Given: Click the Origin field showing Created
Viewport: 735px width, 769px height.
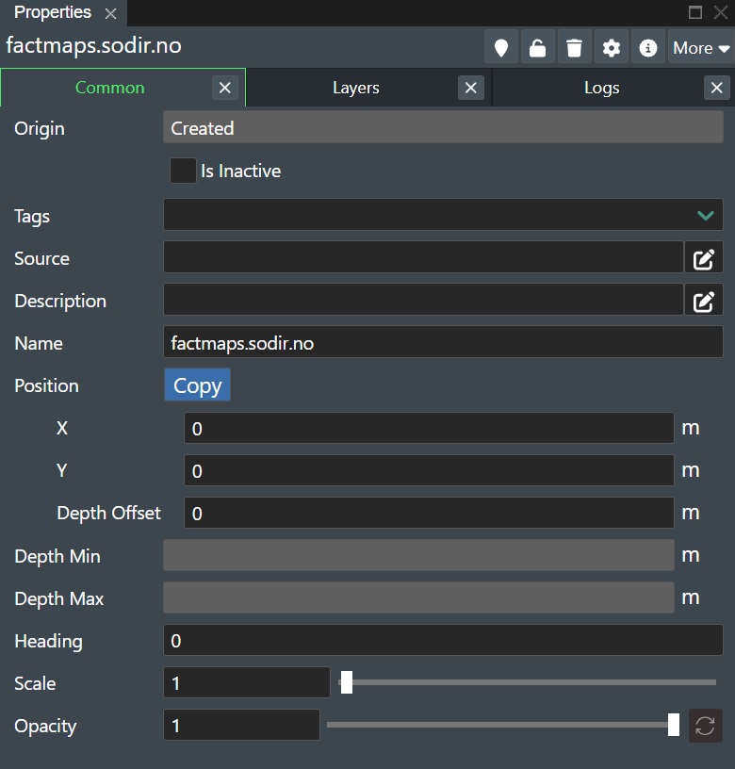Looking at the screenshot, I should (443, 127).
